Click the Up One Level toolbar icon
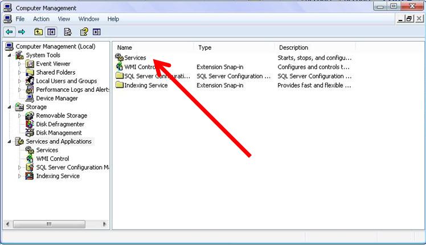Screen dimensions: 426x245 38,32
